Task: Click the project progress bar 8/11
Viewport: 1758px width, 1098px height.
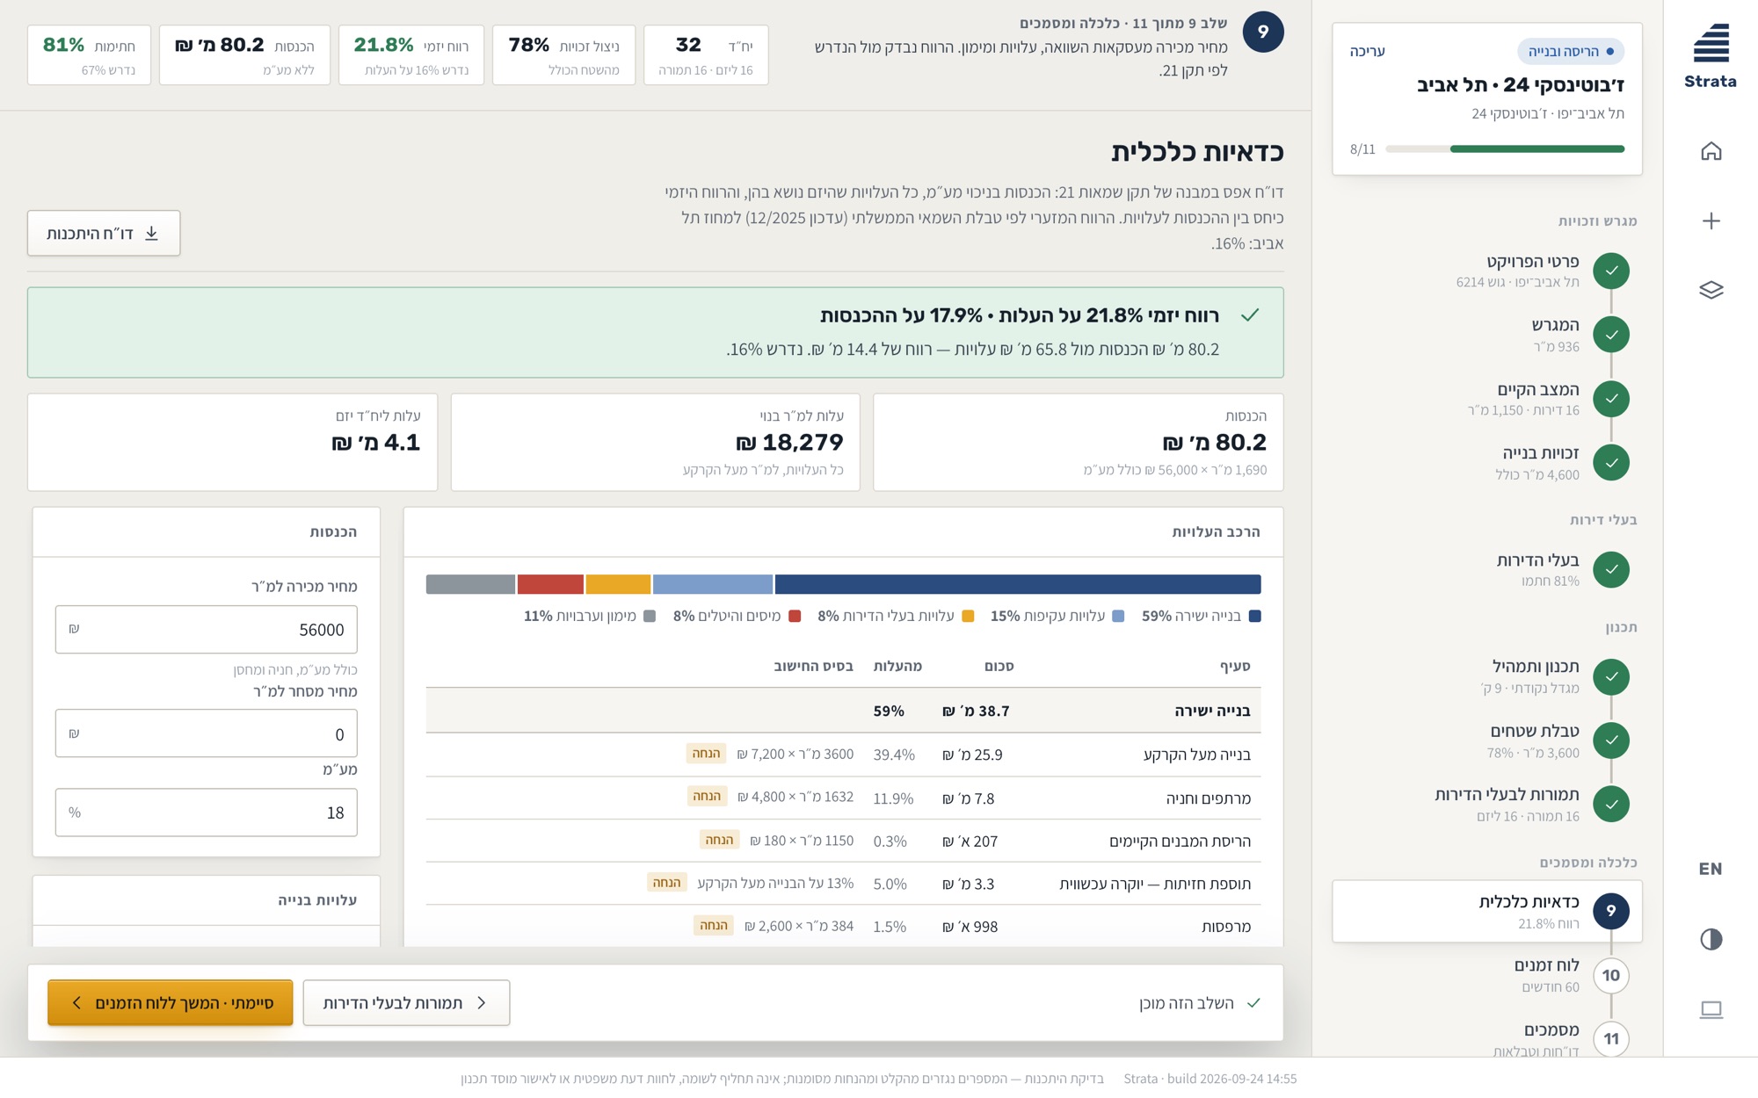Action: pos(1505,149)
